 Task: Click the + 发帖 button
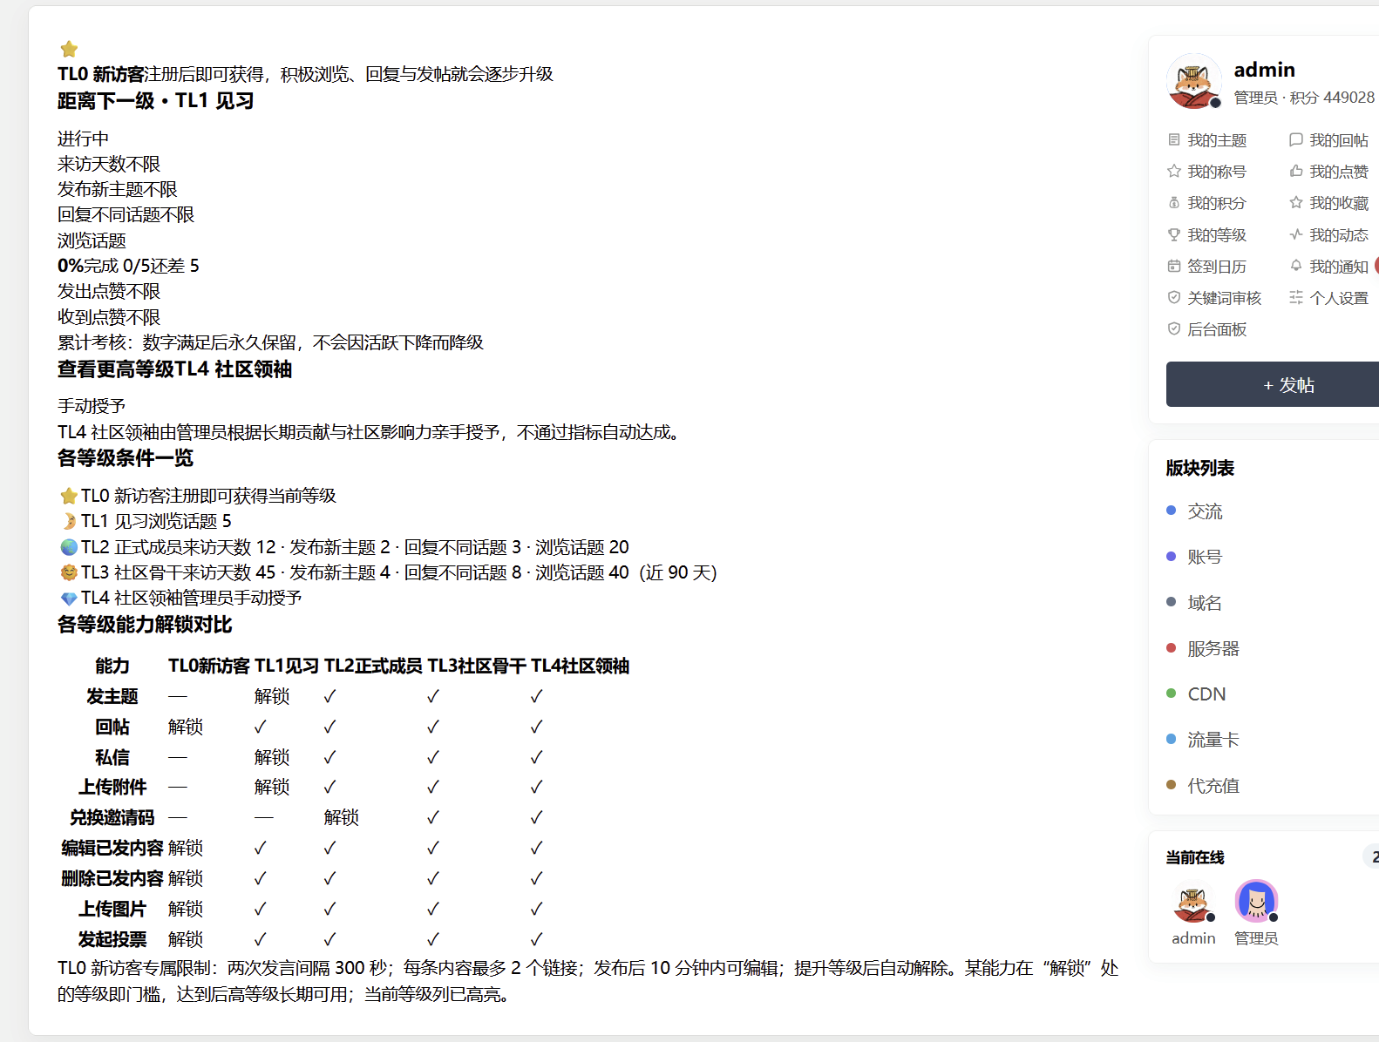(x=1273, y=384)
